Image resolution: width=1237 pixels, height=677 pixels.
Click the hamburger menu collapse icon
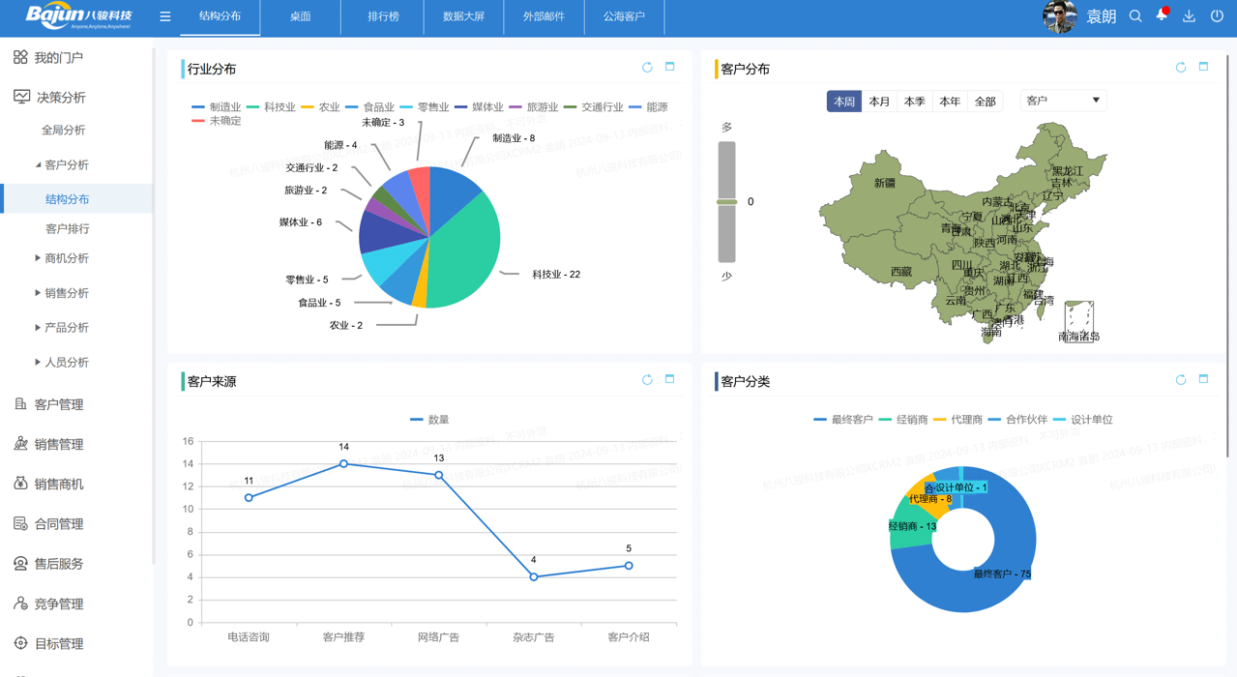coord(165,16)
